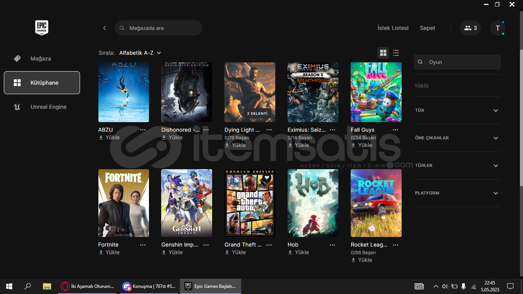The image size is (523, 294).
Task: Open more options for ABZU
Action: 143,130
